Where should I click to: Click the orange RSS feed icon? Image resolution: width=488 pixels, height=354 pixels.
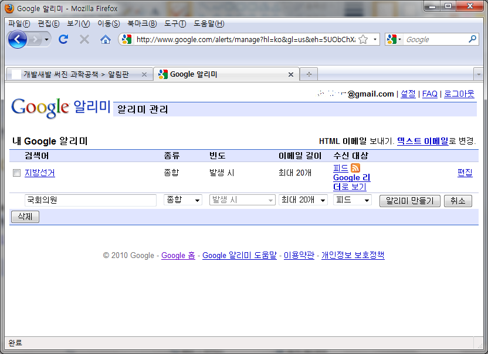[x=355, y=169]
